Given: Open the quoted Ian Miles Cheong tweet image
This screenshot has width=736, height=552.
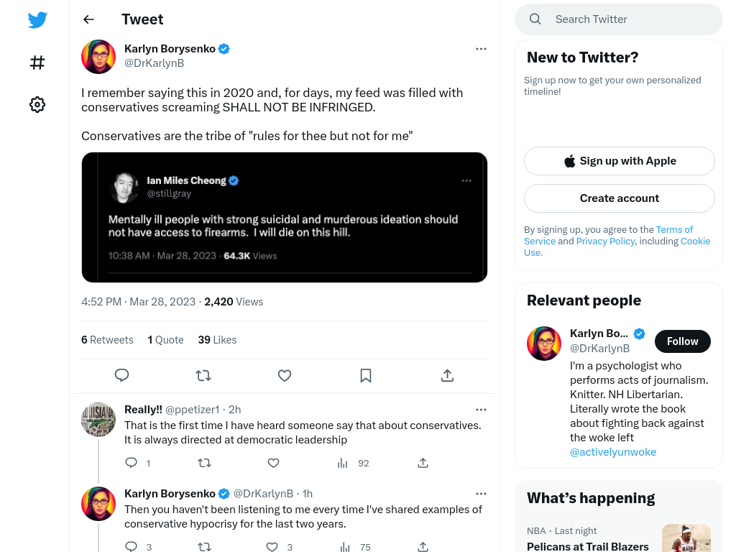Looking at the screenshot, I should click(x=285, y=217).
